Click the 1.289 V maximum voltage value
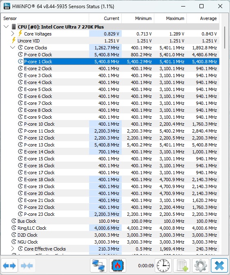This screenshot has height=275, width=230. tap(177, 34)
